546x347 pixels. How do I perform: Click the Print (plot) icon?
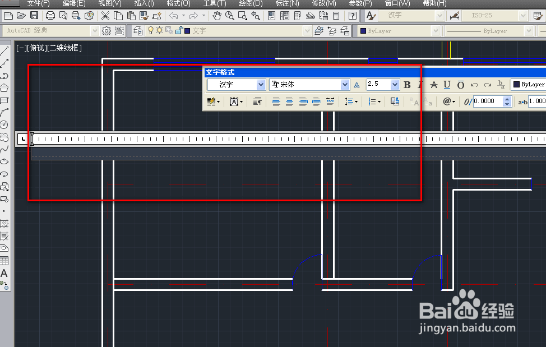point(50,16)
